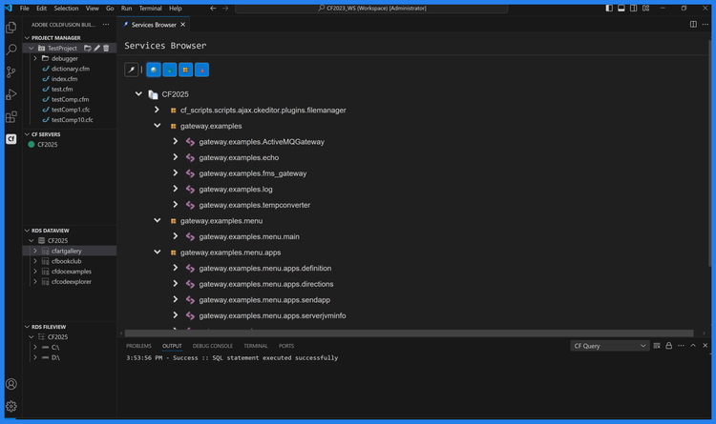Click the pin icon in Services Browser toolbar
Viewport: 716px width, 424px height.
coord(132,70)
